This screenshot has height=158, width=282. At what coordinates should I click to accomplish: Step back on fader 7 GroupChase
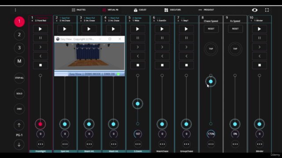(186, 56)
